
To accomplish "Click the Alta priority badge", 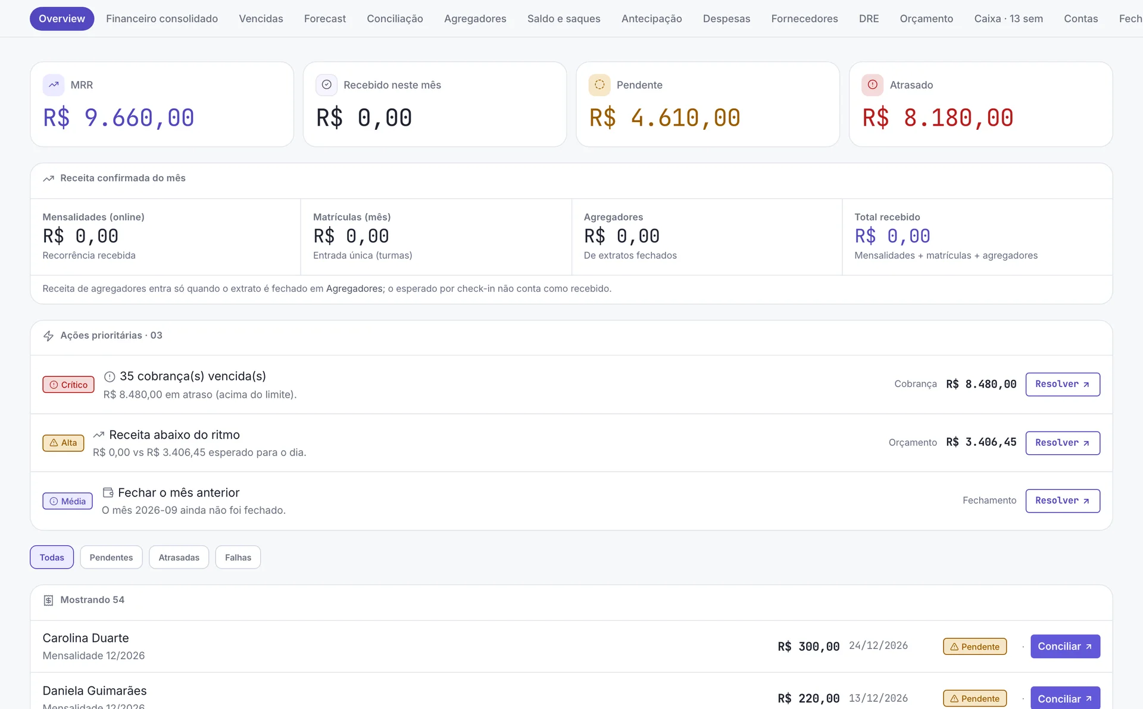I will click(x=63, y=443).
